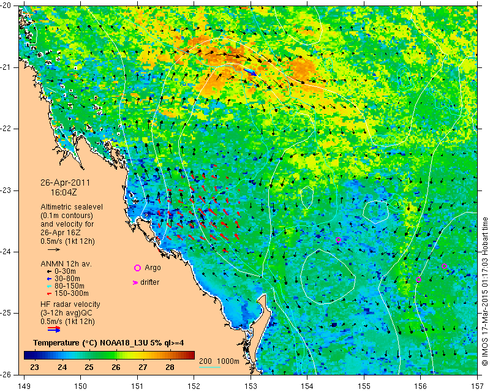
Task: Click the '(0.1m contours)' text
Action: click(x=67, y=216)
